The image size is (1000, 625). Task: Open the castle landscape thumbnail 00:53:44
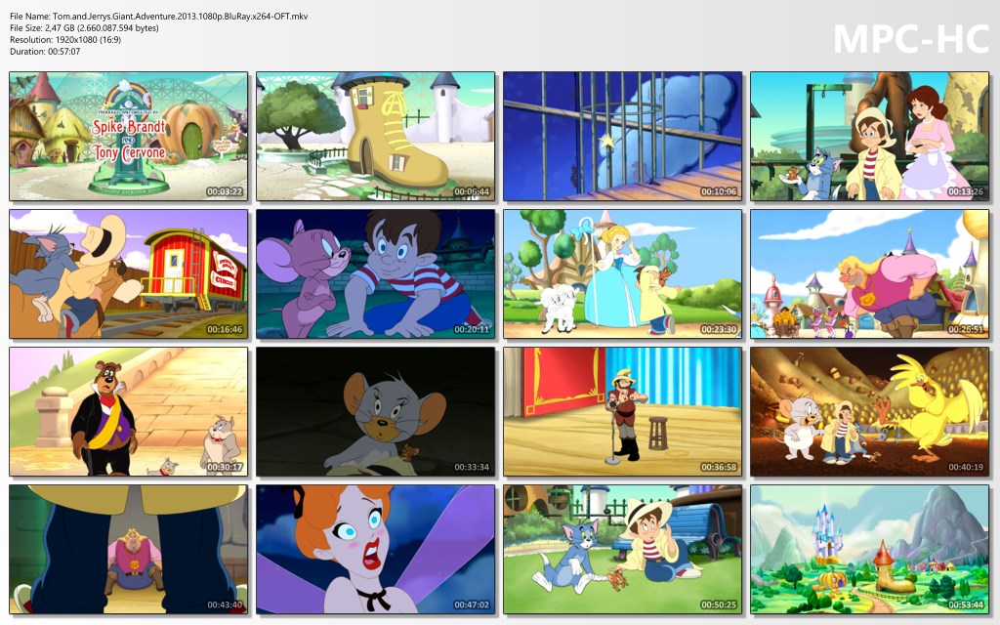[869, 550]
